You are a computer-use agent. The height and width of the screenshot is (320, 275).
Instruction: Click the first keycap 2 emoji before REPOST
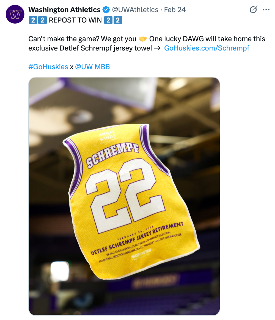pos(32,20)
